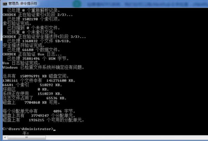Click the blinking cursor after Administrator prompt

point(54,130)
